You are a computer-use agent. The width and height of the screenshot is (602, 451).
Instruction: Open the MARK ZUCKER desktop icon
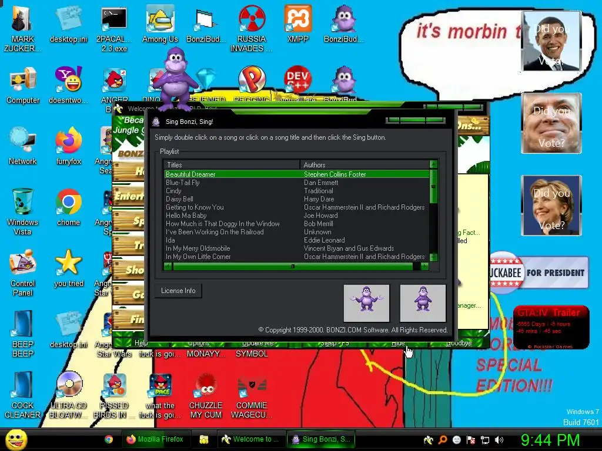coord(22,29)
